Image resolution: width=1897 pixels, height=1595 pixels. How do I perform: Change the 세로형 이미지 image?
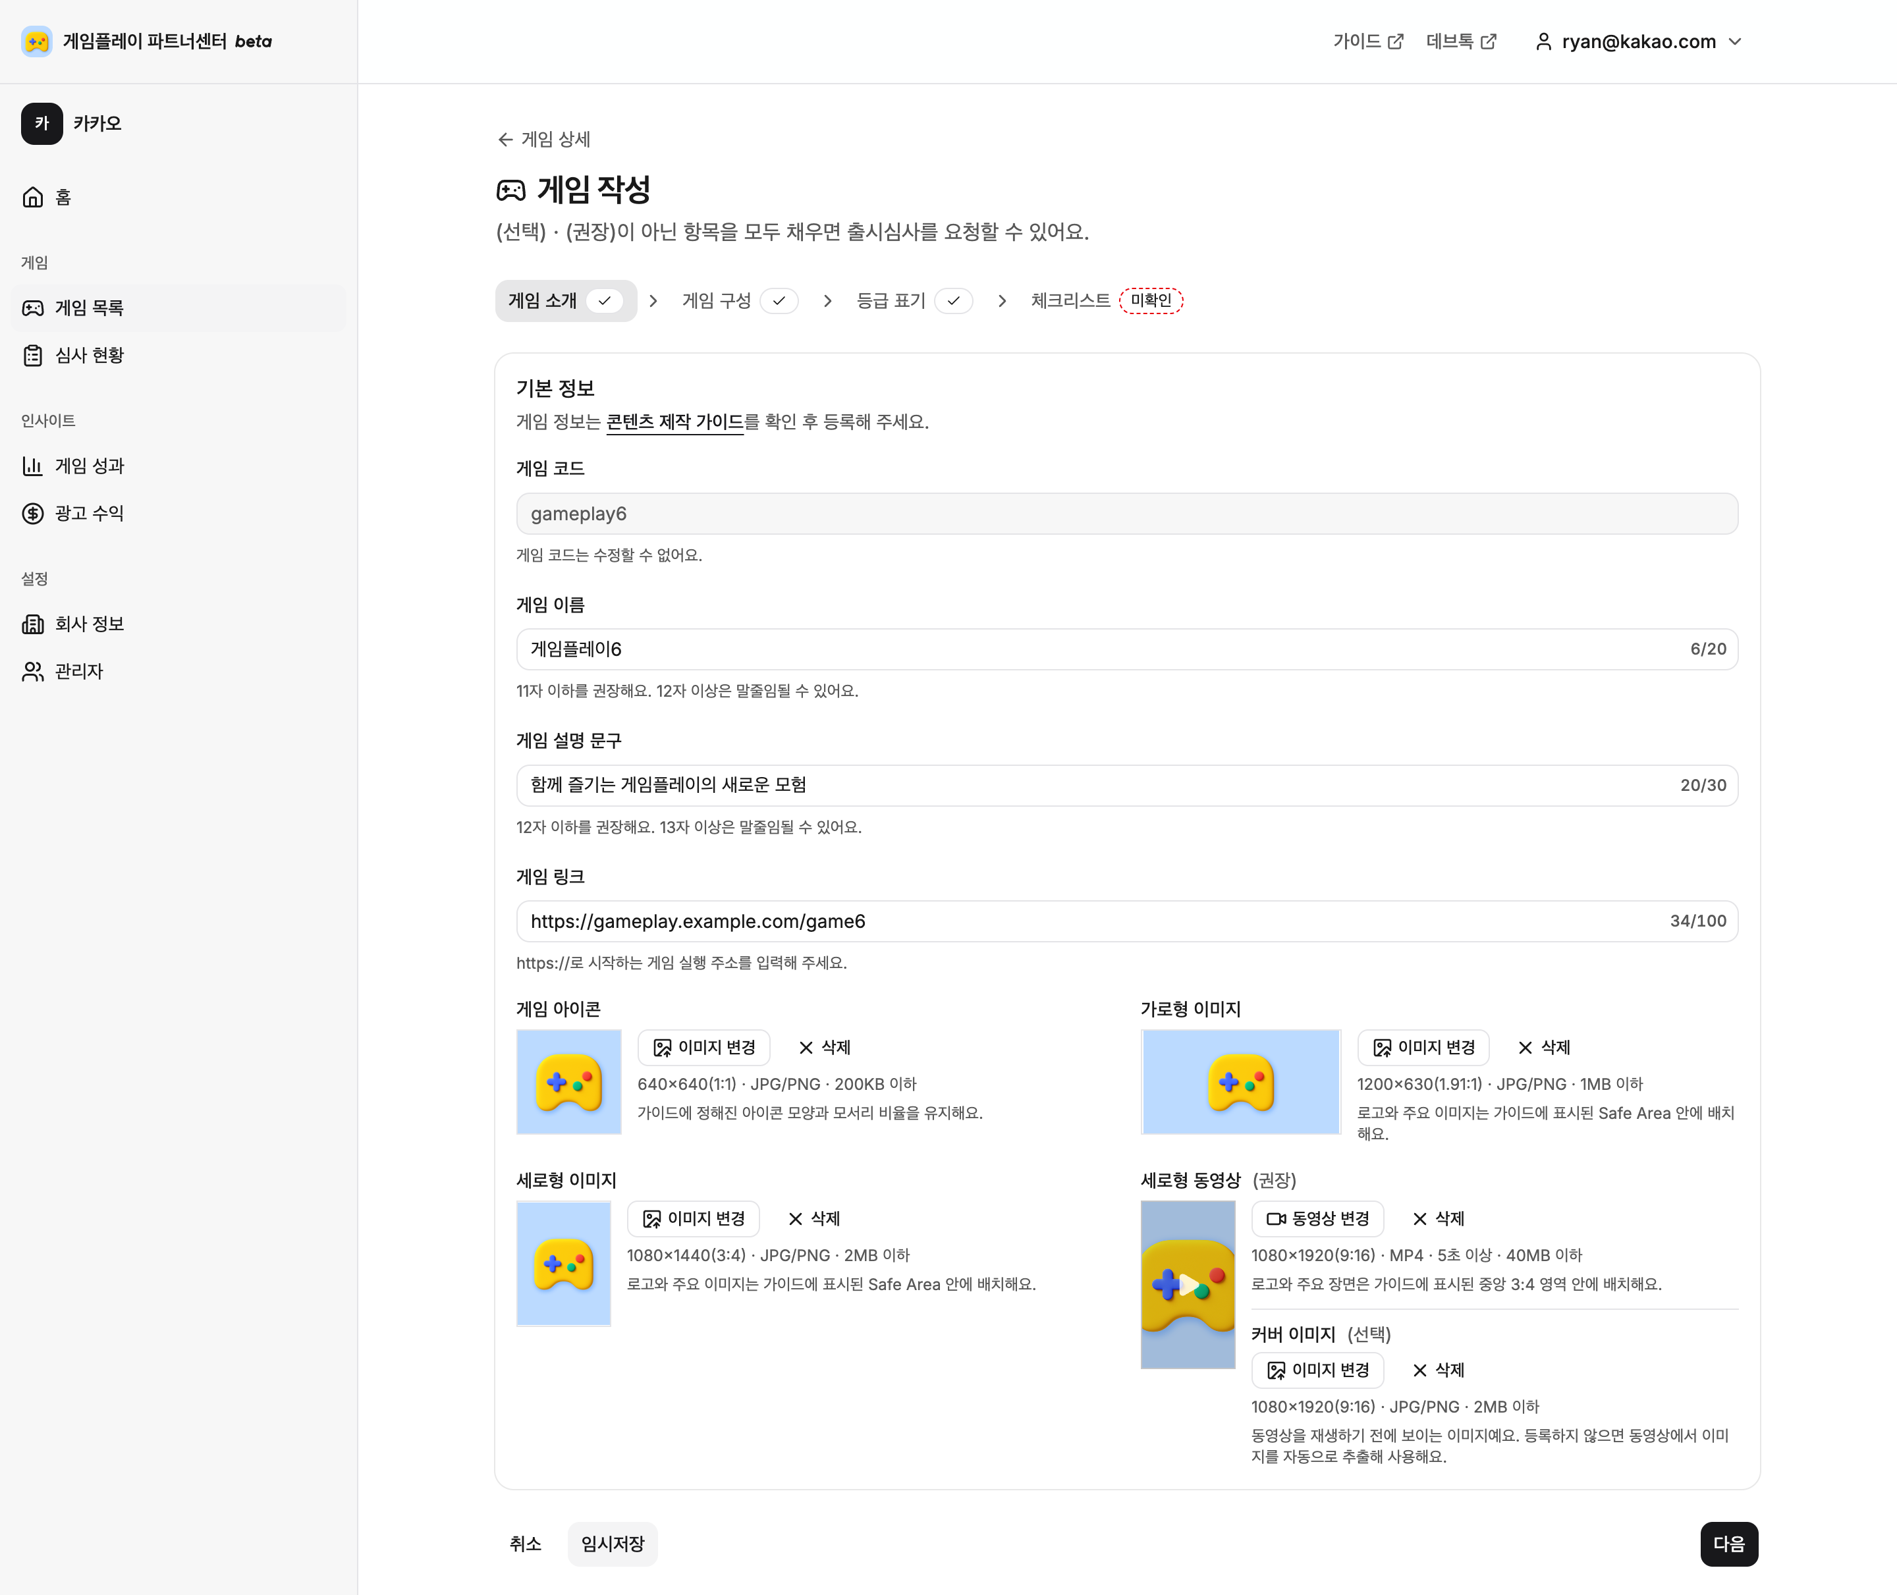coord(694,1219)
